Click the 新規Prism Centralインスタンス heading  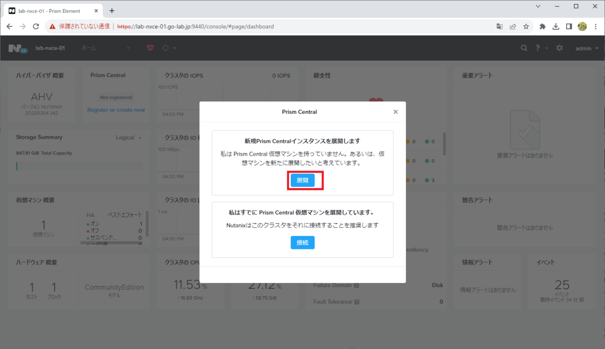[x=302, y=141]
